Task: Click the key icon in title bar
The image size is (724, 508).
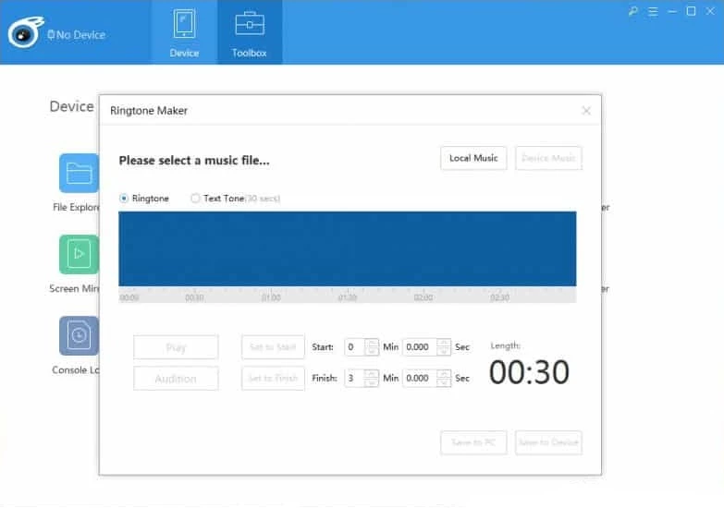Action: pos(633,11)
